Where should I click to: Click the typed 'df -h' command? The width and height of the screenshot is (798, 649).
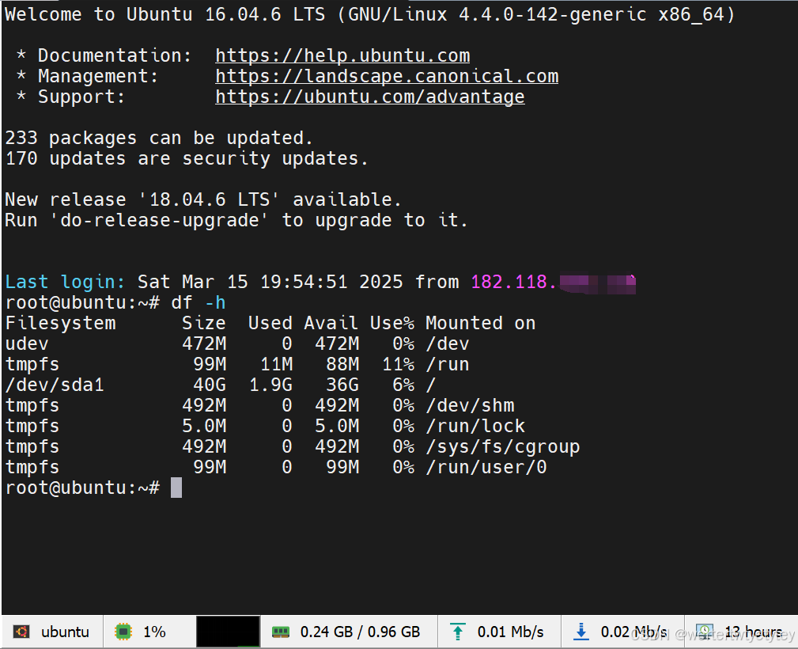(x=198, y=302)
